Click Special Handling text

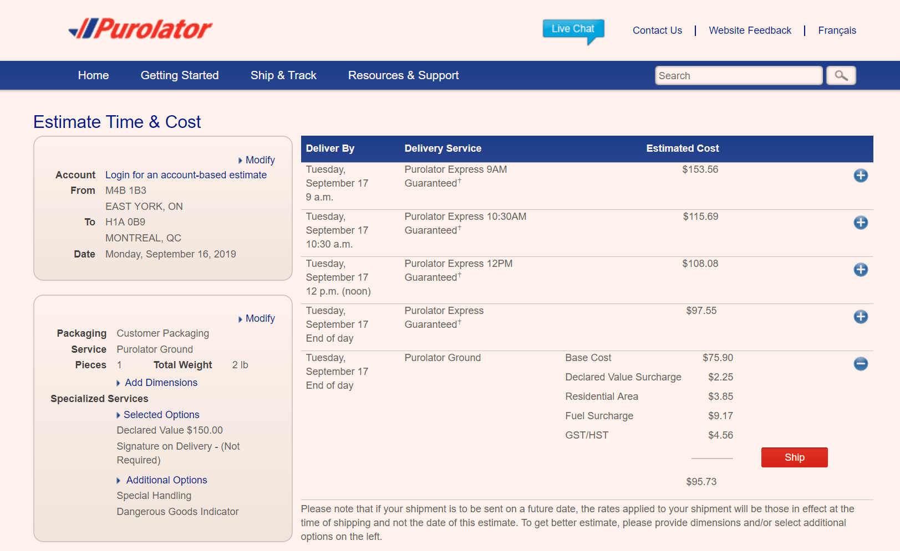tap(154, 496)
